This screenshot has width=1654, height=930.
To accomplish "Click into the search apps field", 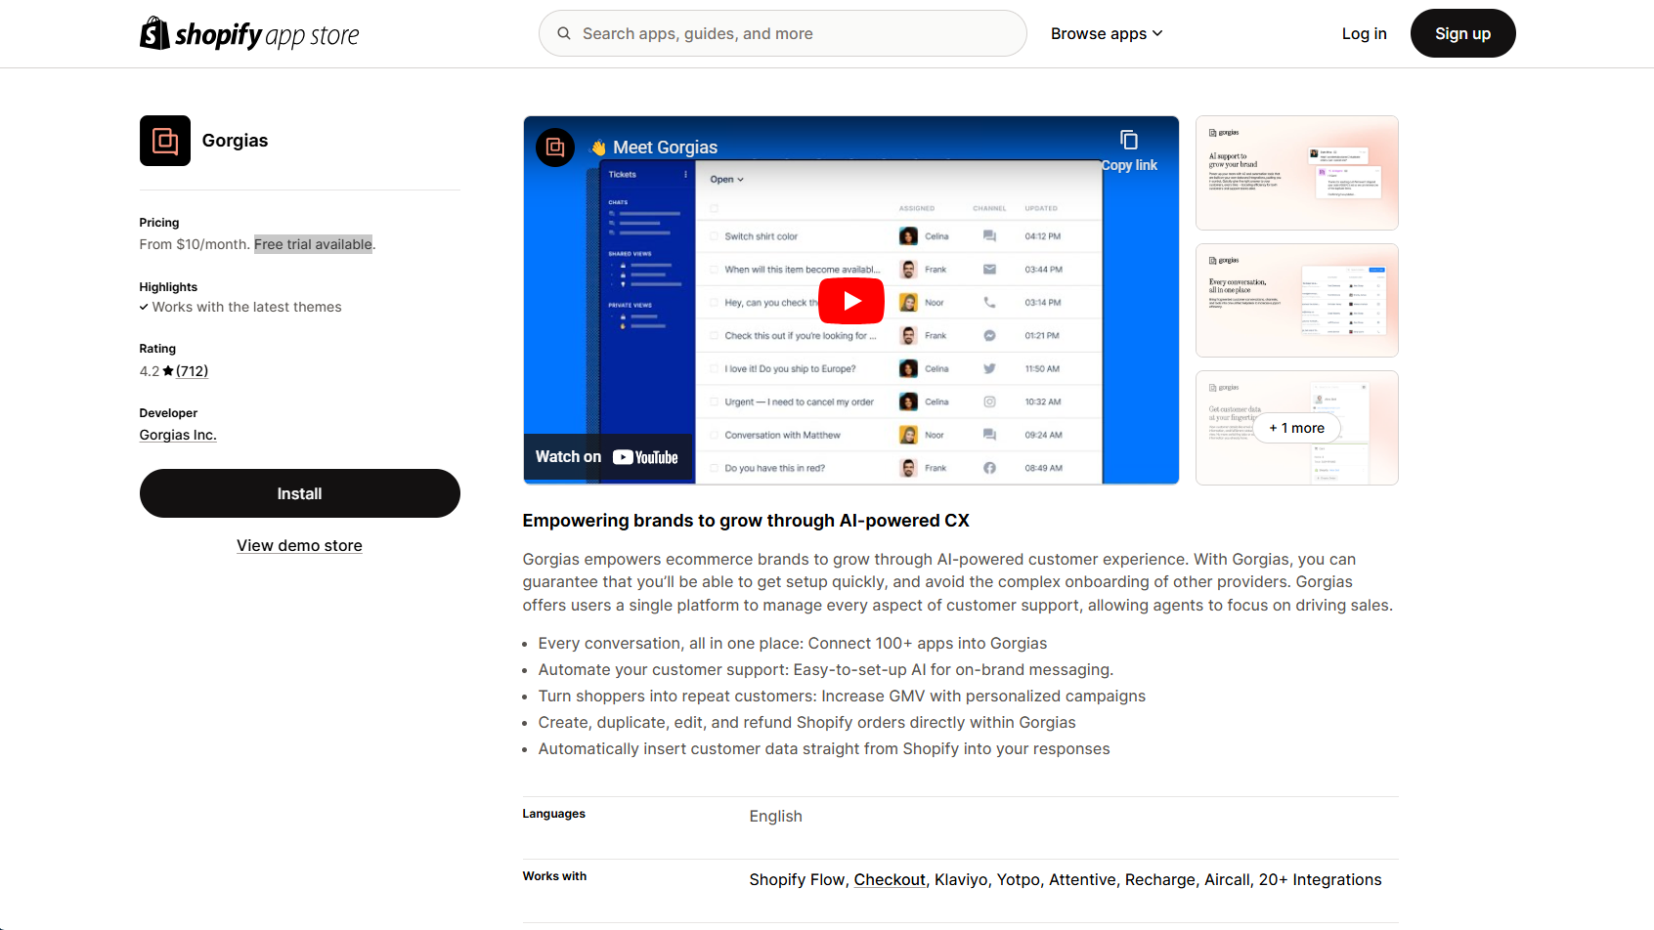I will (x=782, y=33).
